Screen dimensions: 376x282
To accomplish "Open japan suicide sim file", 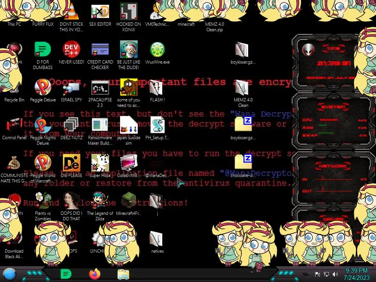I will (x=129, y=125).
